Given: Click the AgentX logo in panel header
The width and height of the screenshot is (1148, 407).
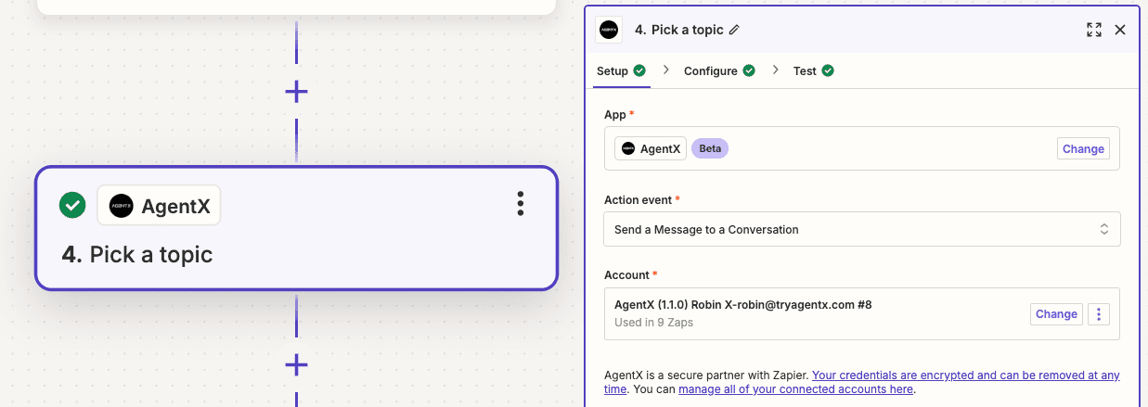Looking at the screenshot, I should pos(609,30).
